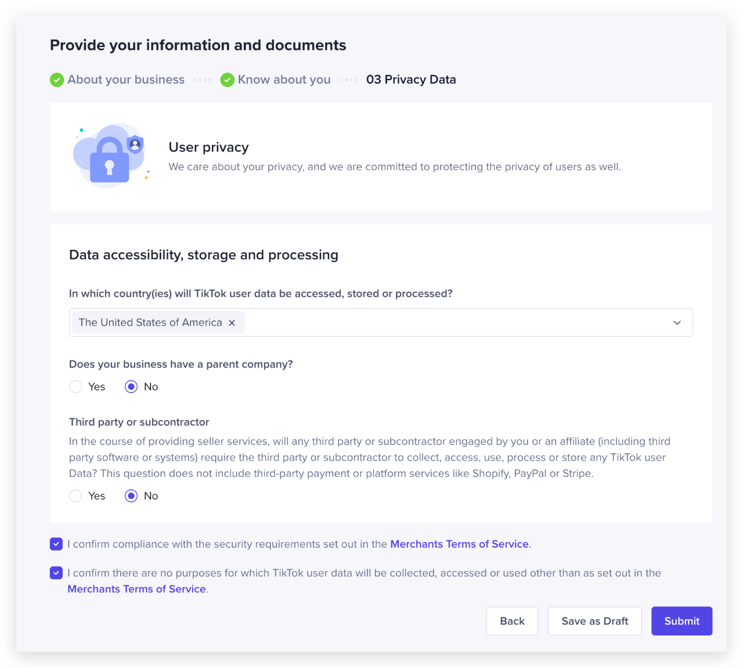Select No for having a parent company
This screenshot has width=743, height=668.
131,387
